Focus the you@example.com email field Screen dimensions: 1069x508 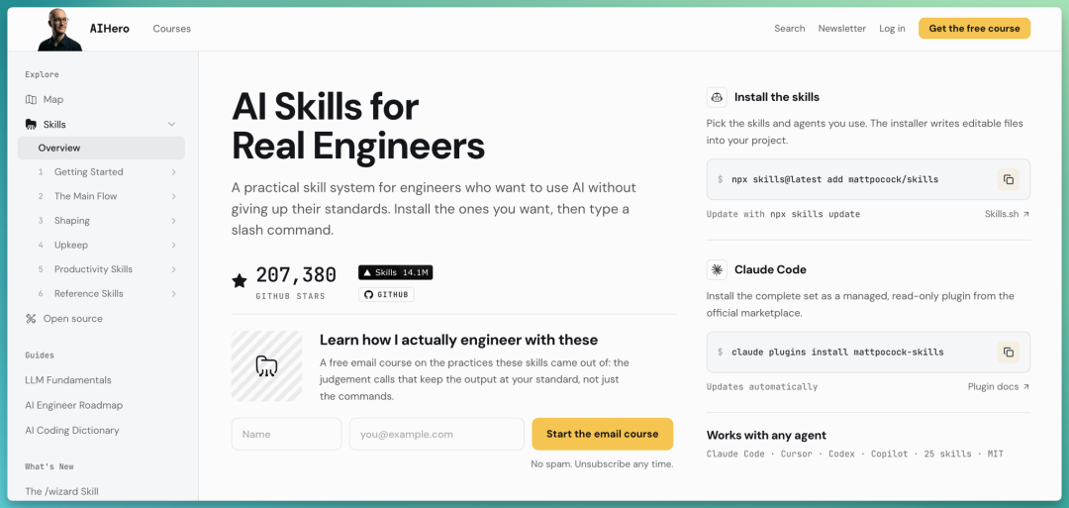437,434
